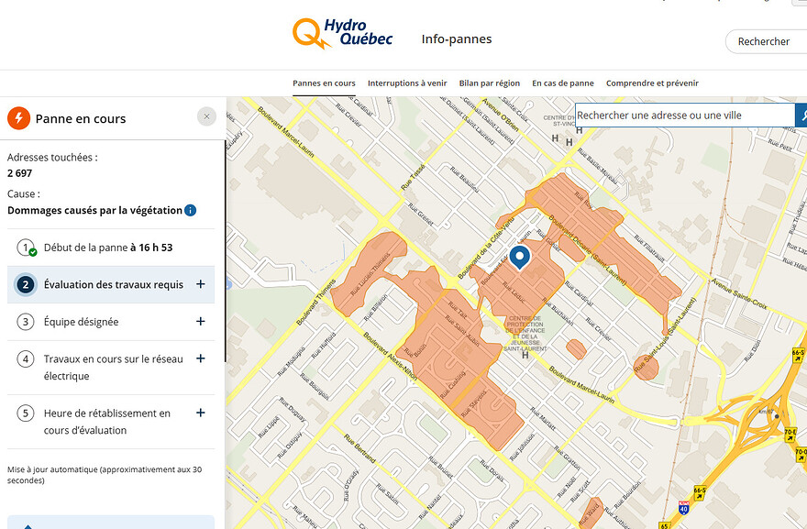Click the blue location pin on map

519,258
